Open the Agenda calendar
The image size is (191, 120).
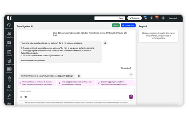pyautogui.click(x=9, y=53)
